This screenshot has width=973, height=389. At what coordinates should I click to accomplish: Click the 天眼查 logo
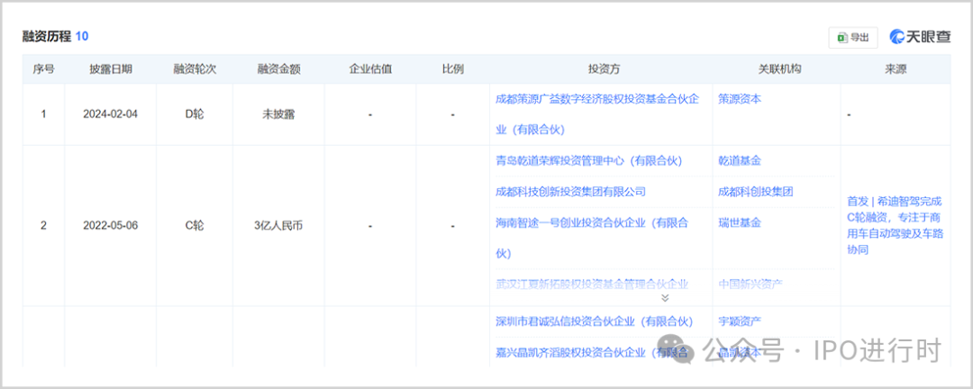(x=920, y=37)
